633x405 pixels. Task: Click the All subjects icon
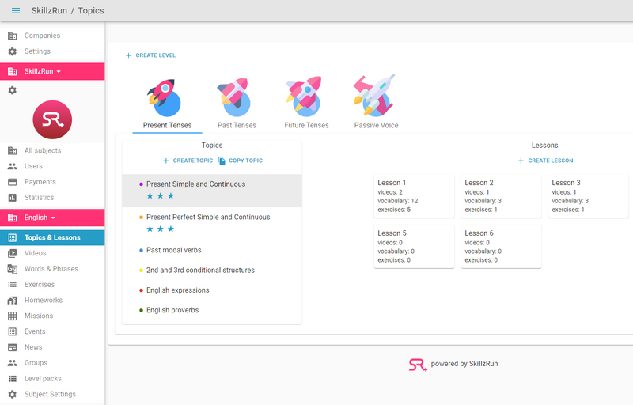coord(13,150)
